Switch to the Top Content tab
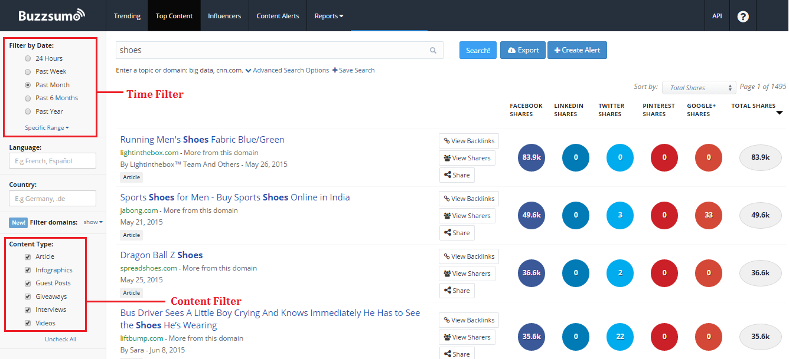 (x=174, y=16)
